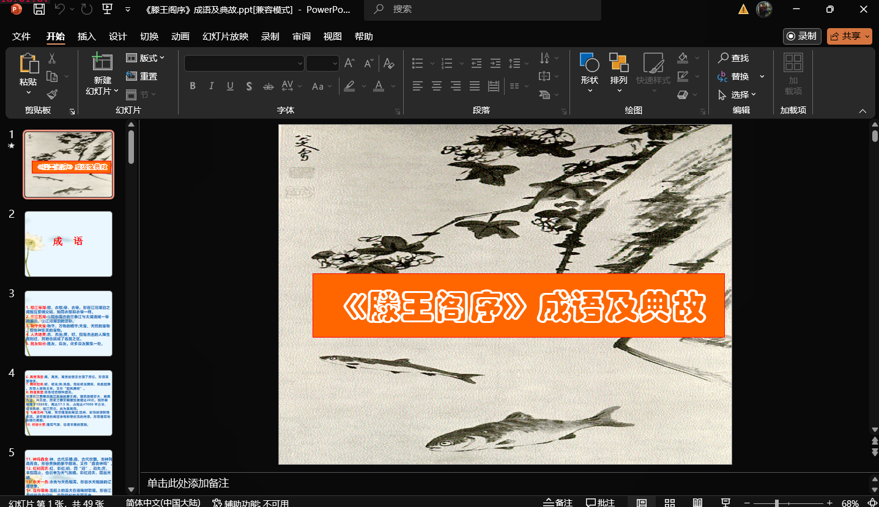Toggle italic formatting
The image size is (879, 507).
(x=212, y=86)
